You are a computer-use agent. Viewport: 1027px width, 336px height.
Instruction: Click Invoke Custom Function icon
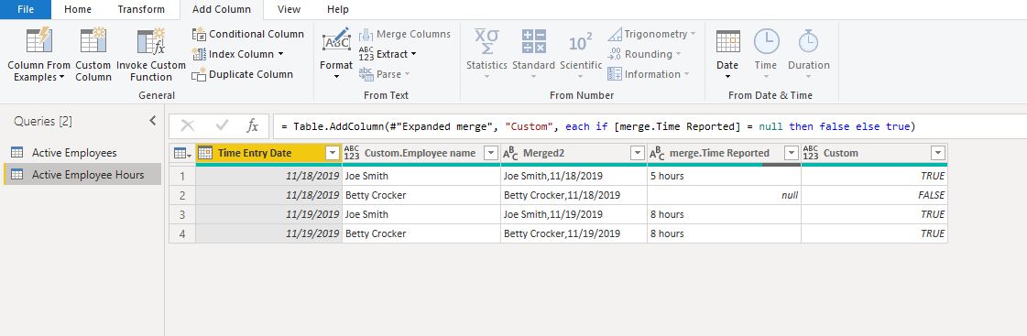click(x=150, y=40)
